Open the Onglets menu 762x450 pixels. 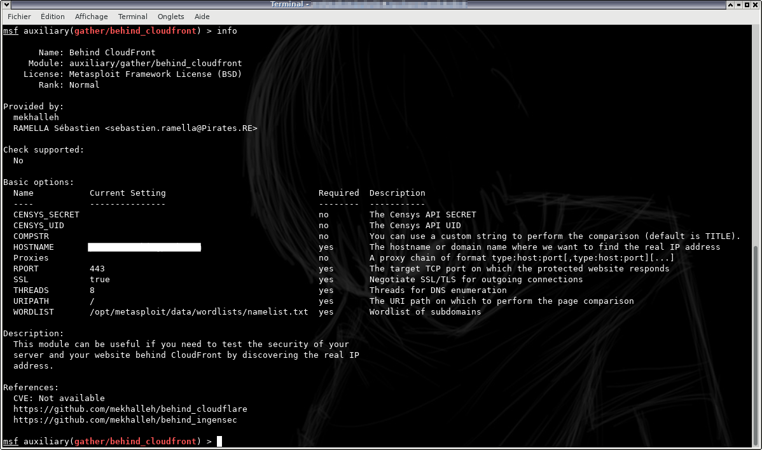point(170,17)
